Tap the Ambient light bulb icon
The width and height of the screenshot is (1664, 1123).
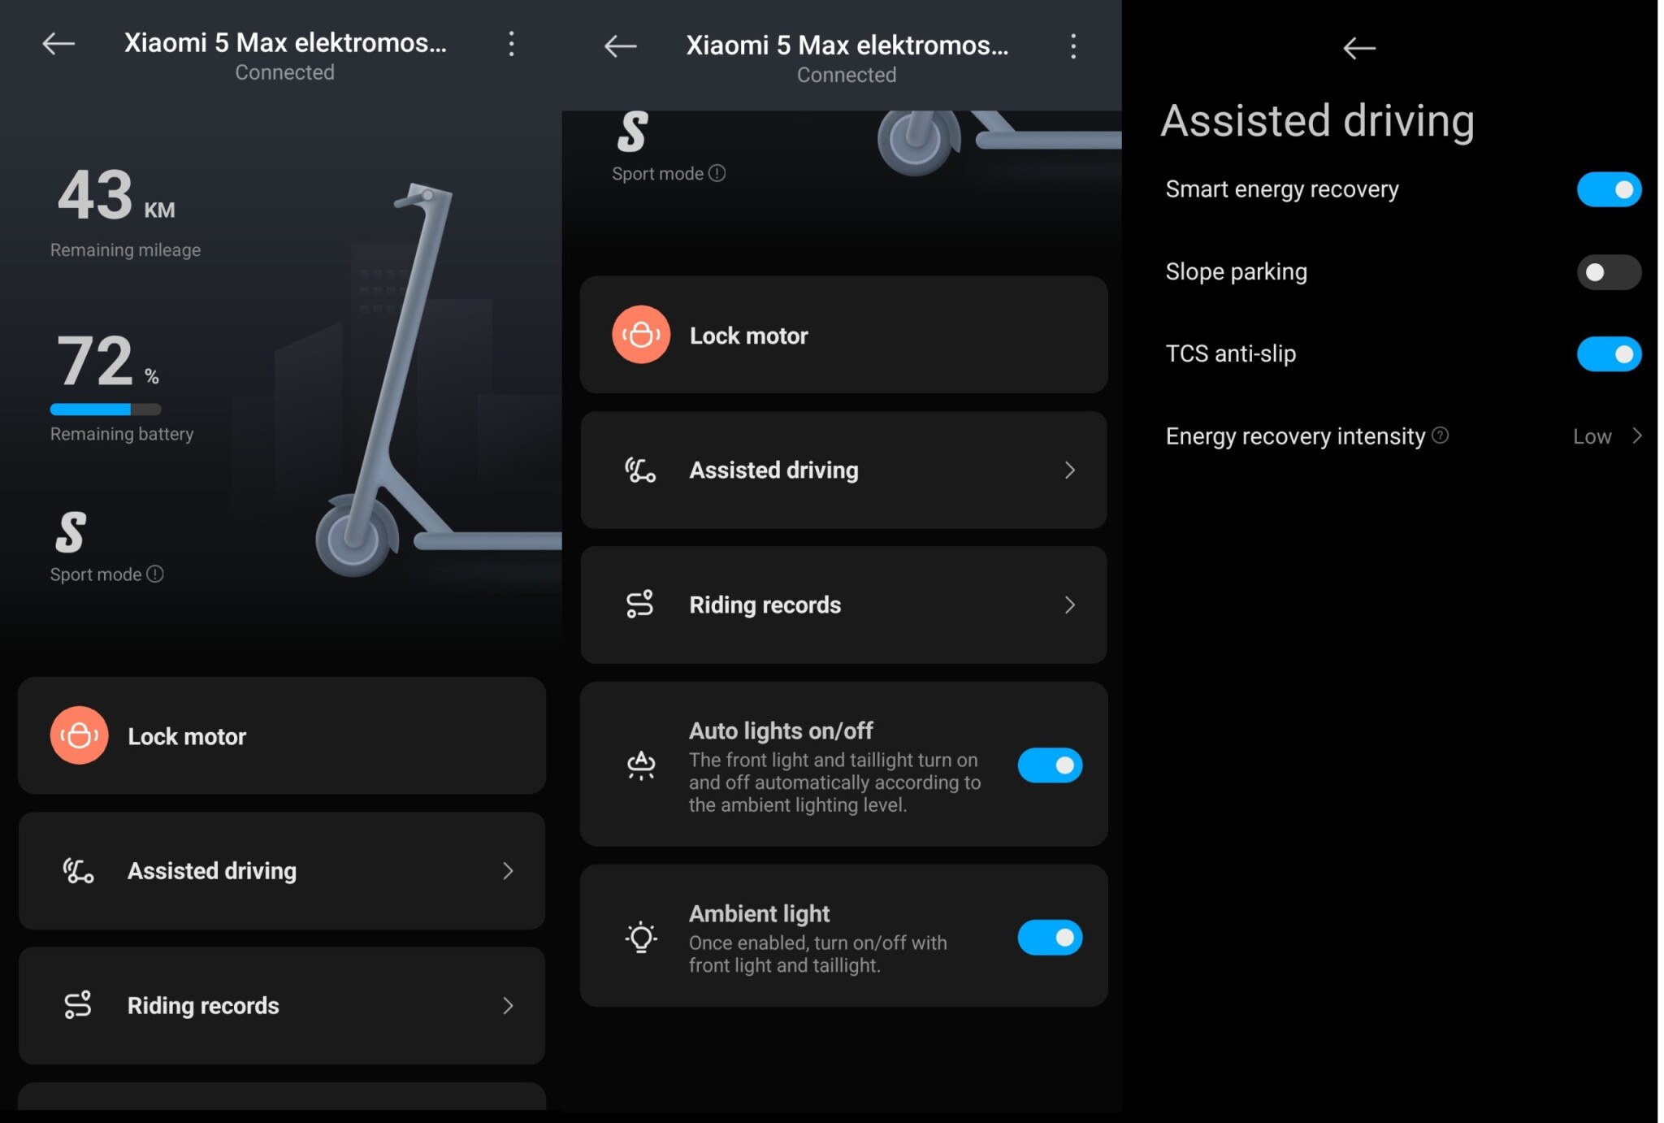[641, 937]
